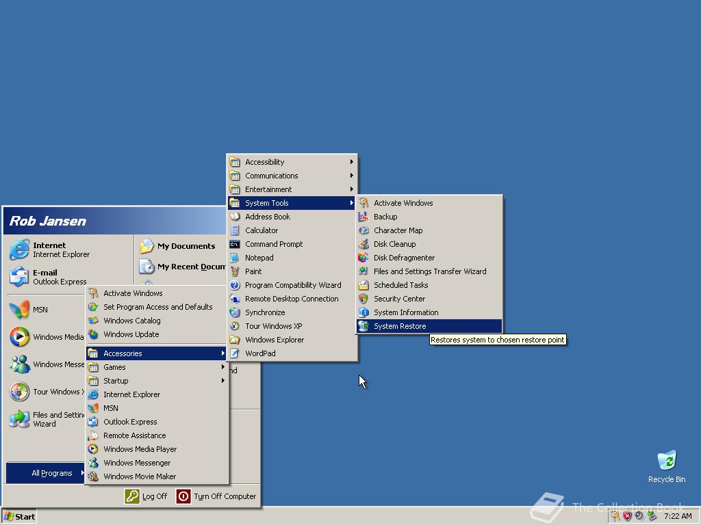Click Disk Defragmenter colorful icon
The image size is (701, 525).
[x=364, y=258]
